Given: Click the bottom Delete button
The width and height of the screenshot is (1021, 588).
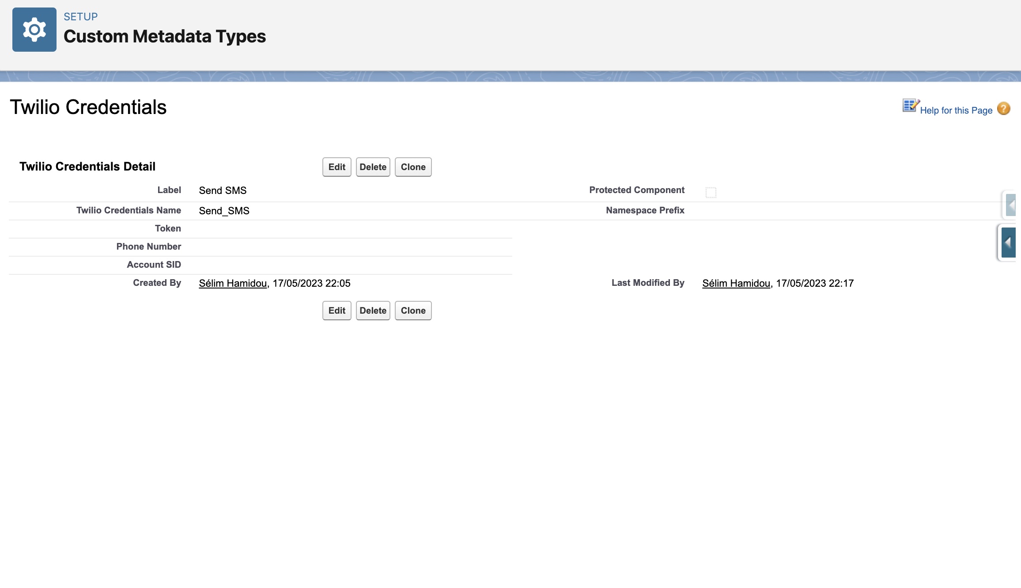Looking at the screenshot, I should point(373,311).
